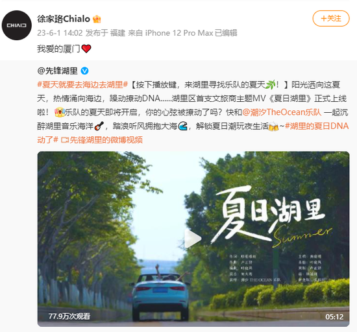Open hashtag #夏天就要去海边去湖里#

pyautogui.click(x=82, y=85)
